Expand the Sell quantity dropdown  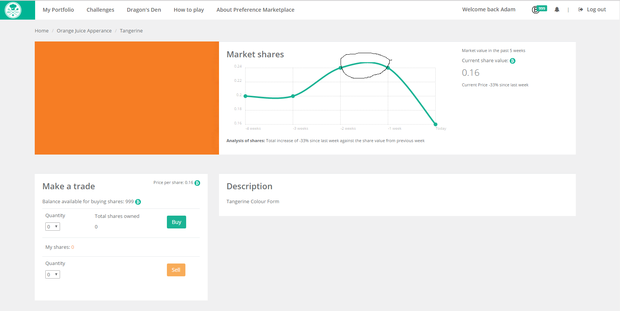[52, 274]
